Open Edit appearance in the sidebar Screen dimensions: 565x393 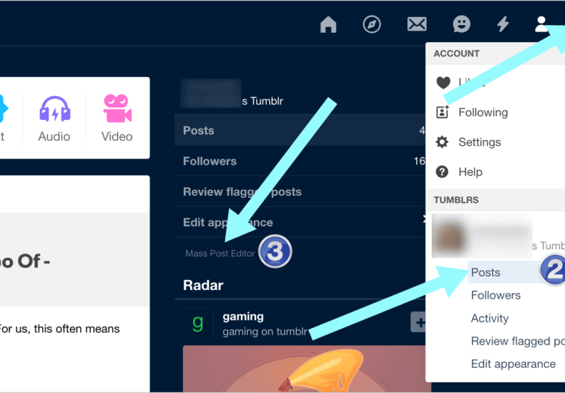[300, 222]
